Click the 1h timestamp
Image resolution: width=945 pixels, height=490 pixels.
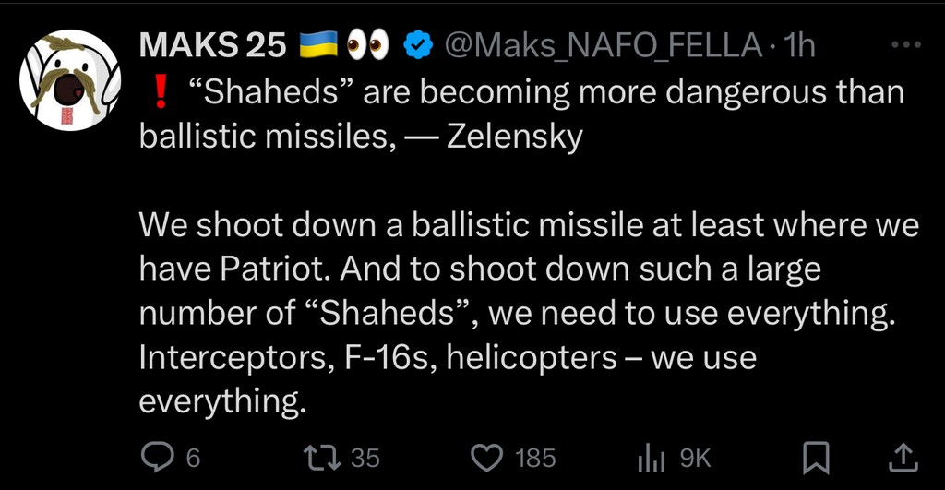pos(799,46)
